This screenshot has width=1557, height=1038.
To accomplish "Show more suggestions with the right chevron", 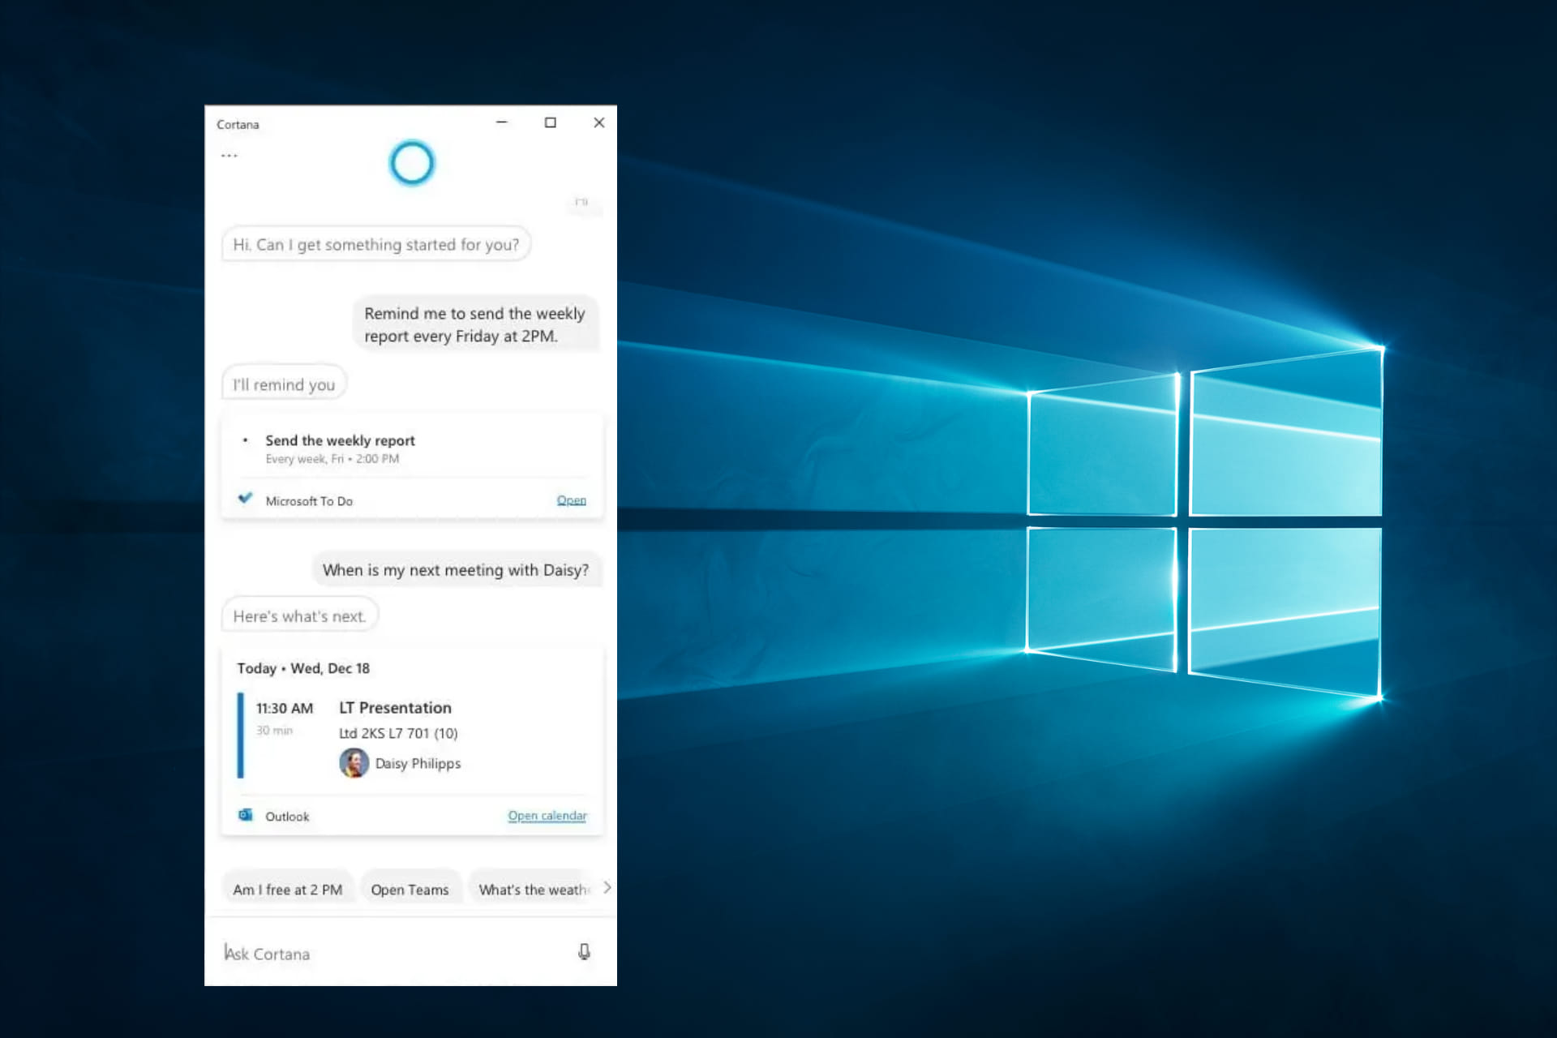I will (607, 887).
